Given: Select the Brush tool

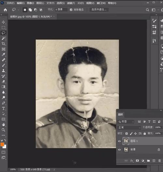Looking at the screenshot, I should point(3,65).
